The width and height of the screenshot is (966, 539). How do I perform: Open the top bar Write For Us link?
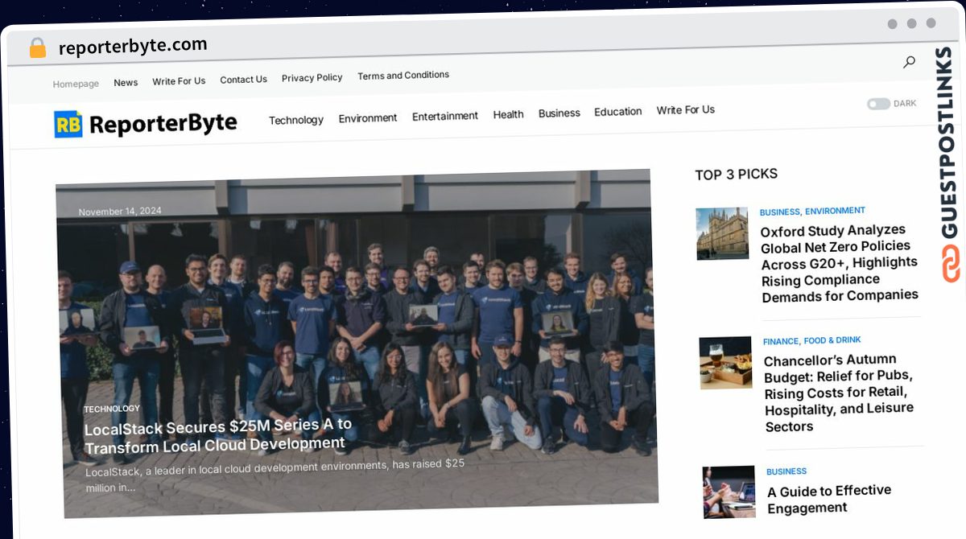tap(179, 80)
